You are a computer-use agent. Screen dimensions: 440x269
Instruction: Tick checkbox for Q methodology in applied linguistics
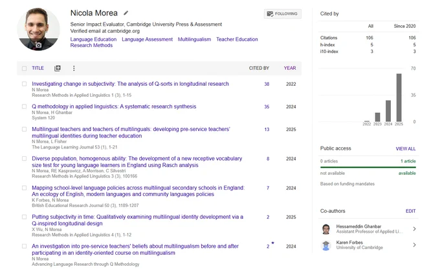(25, 106)
